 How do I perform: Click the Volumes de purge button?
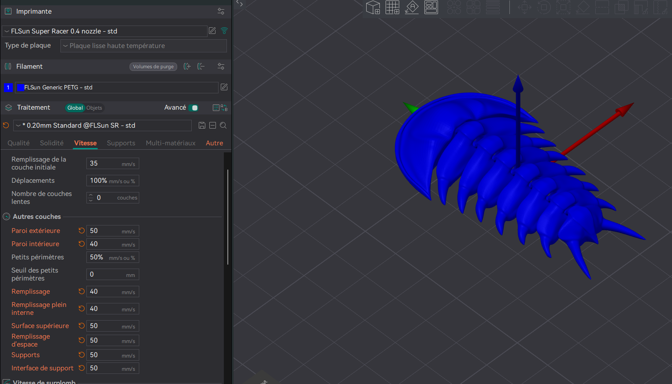[153, 66]
